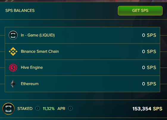Click the GET SPS button
This screenshot has height=120, width=167.
click(140, 11)
